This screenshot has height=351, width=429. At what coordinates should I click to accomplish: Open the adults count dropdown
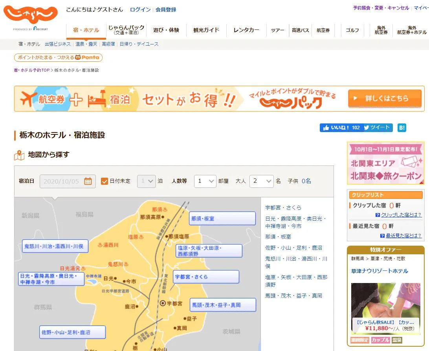point(261,181)
